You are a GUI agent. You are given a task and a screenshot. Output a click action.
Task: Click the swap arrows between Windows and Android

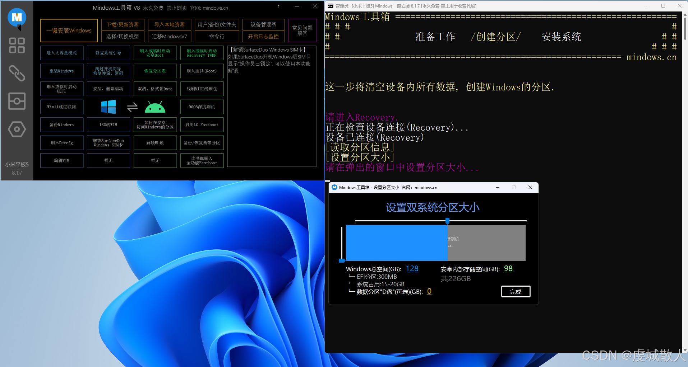tap(133, 107)
